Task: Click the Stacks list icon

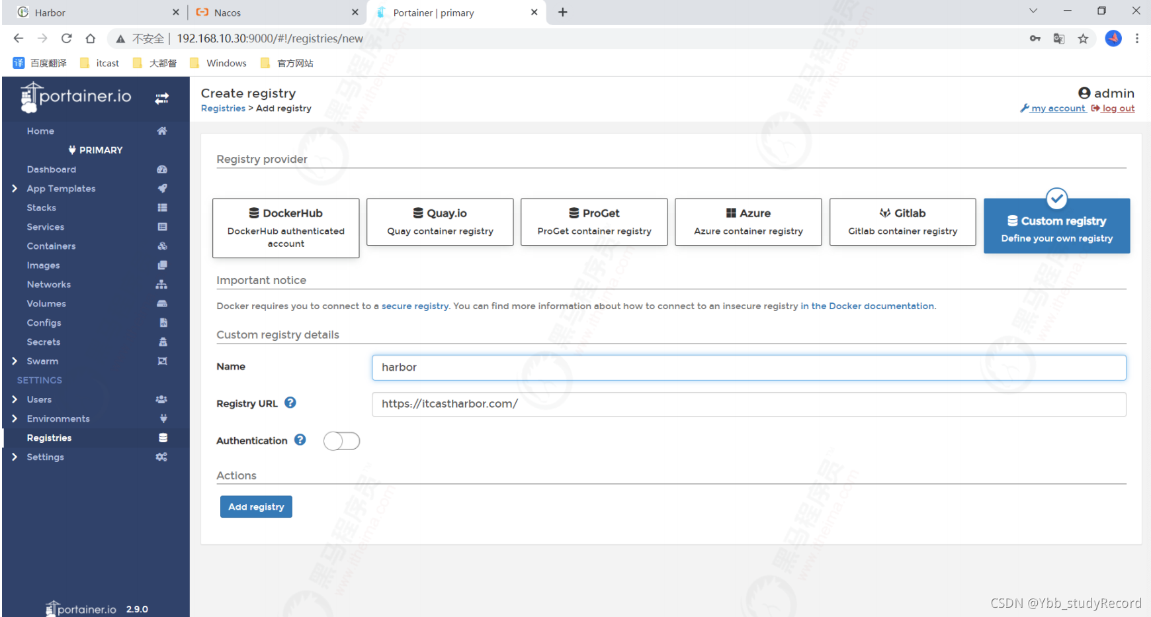Action: tap(162, 208)
